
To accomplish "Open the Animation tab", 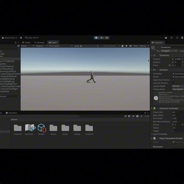I will pos(11,113).
